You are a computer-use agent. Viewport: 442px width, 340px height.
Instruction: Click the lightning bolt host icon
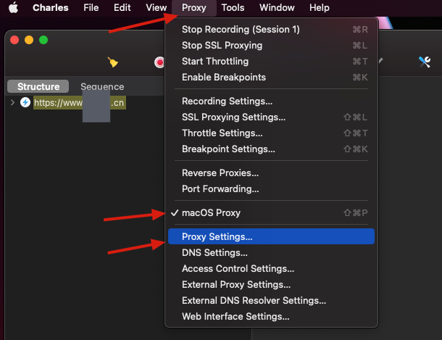tap(25, 102)
